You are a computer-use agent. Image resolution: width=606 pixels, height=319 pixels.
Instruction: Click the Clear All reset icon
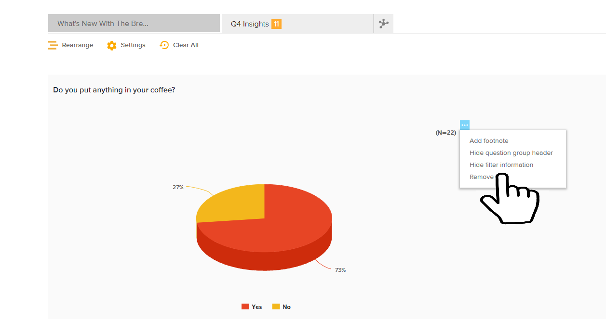(164, 45)
